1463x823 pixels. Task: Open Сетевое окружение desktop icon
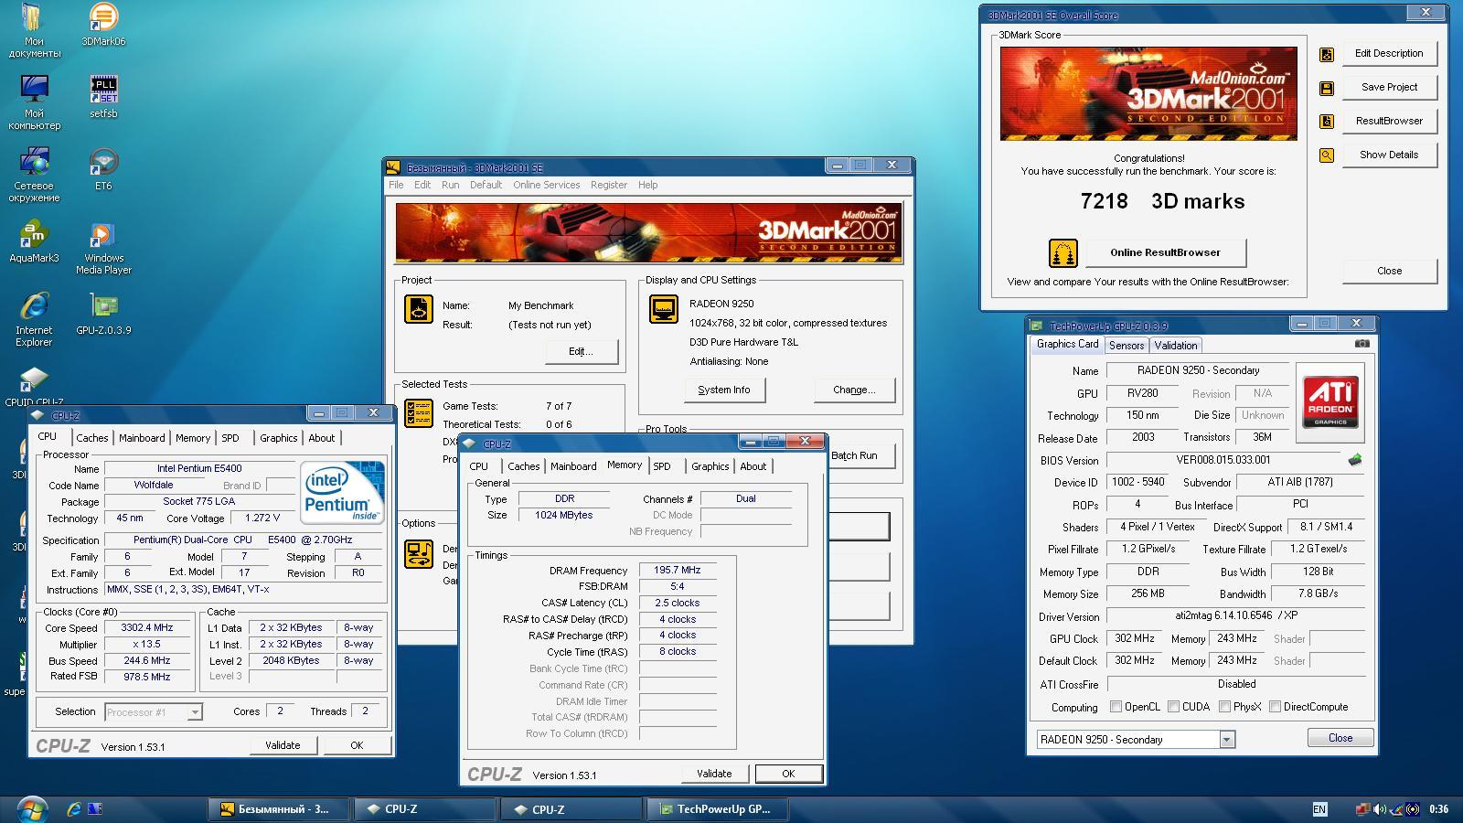(x=34, y=176)
